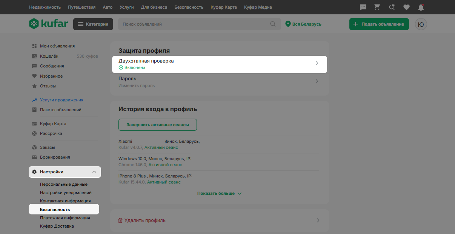This screenshot has height=234, width=455.
Task: Open Контактная информация settings
Action: coord(65,201)
